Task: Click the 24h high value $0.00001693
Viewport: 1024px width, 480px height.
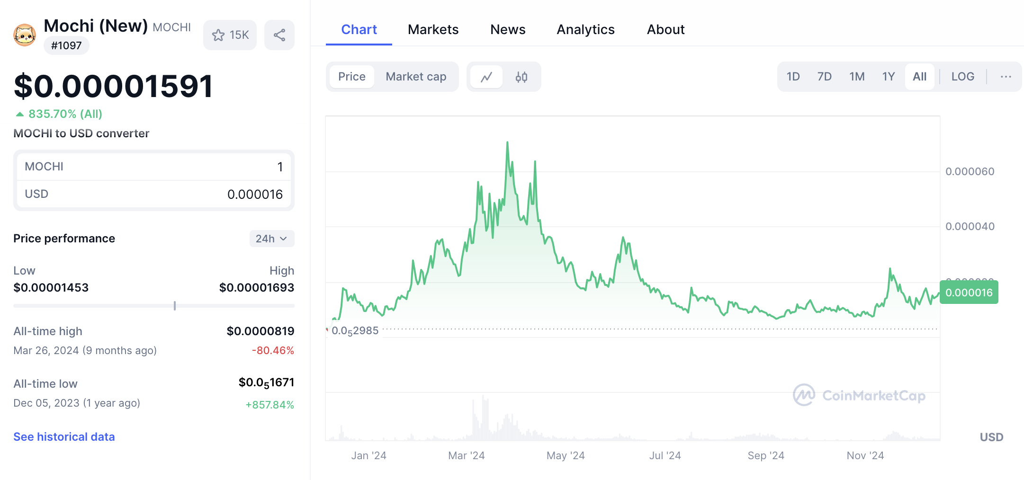Action: coord(257,287)
